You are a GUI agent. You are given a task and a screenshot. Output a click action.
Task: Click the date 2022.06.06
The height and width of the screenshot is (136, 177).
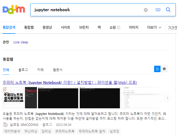[x=64, y=125]
